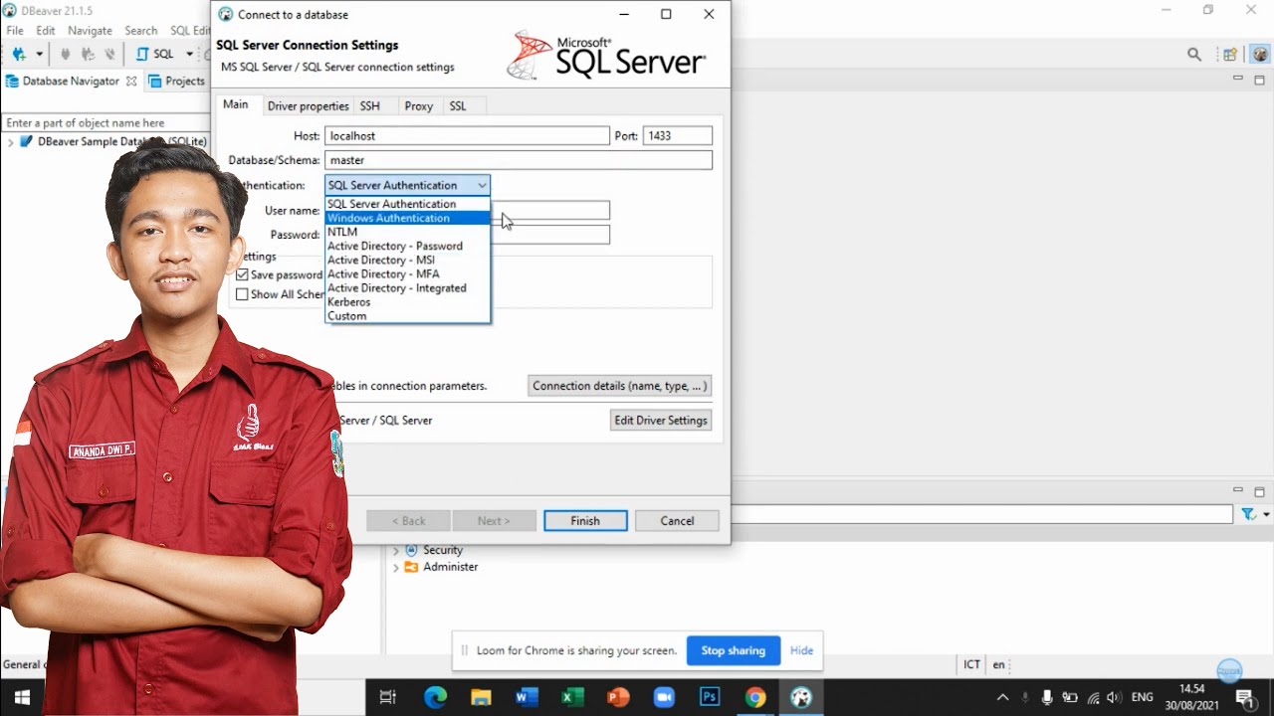Click the Database/Schema field
The width and height of the screenshot is (1274, 716).
click(519, 160)
